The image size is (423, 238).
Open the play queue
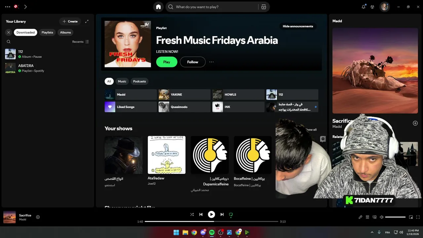[367, 217]
